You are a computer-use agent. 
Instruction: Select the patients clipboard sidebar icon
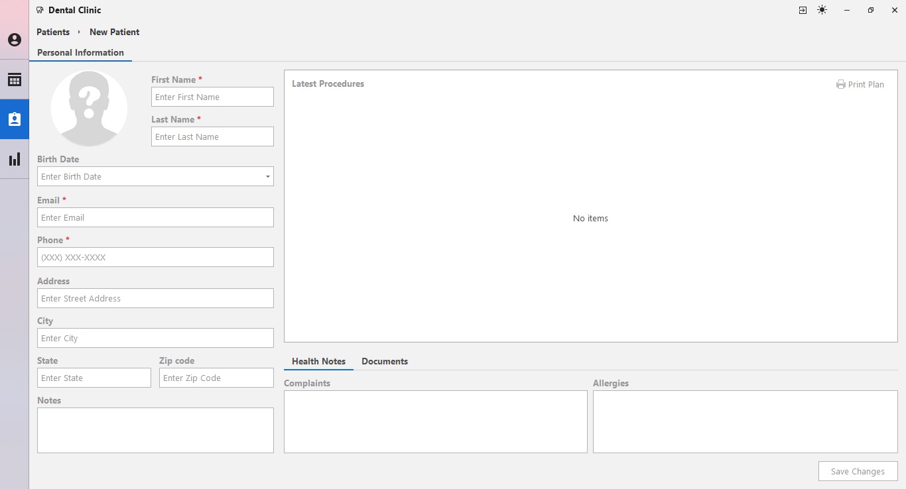coord(15,119)
